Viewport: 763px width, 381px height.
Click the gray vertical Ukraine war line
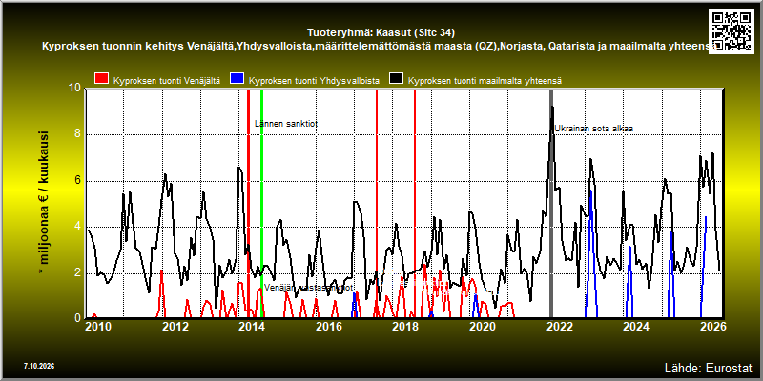click(551, 204)
